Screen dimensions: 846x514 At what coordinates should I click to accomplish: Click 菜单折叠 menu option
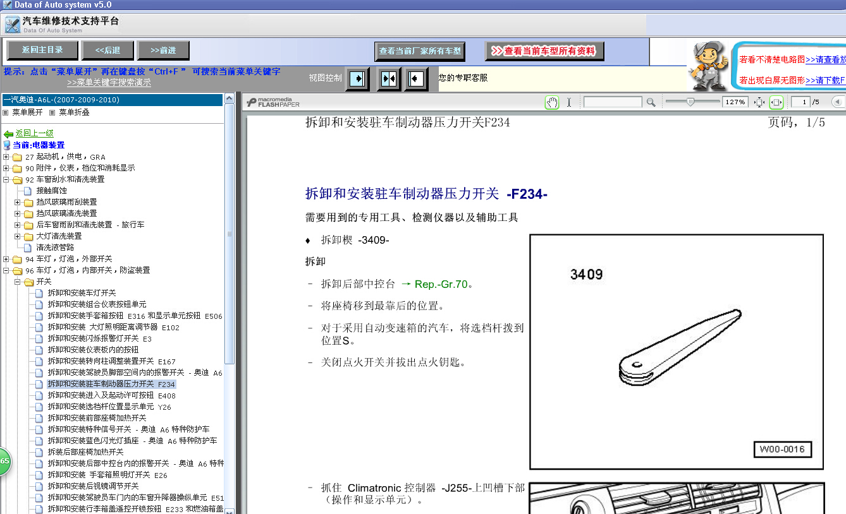coord(74,112)
